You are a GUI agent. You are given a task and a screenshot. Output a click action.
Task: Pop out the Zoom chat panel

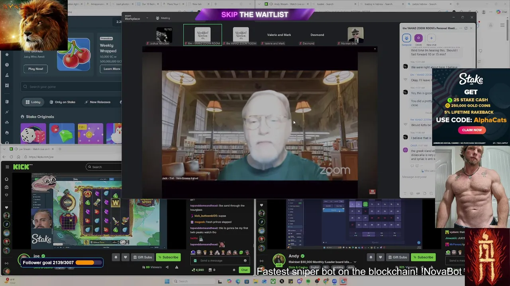pyautogui.click(x=466, y=28)
